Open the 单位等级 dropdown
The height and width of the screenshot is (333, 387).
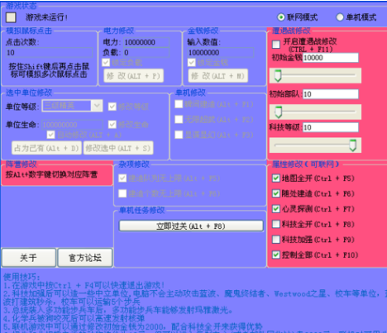[72, 106]
